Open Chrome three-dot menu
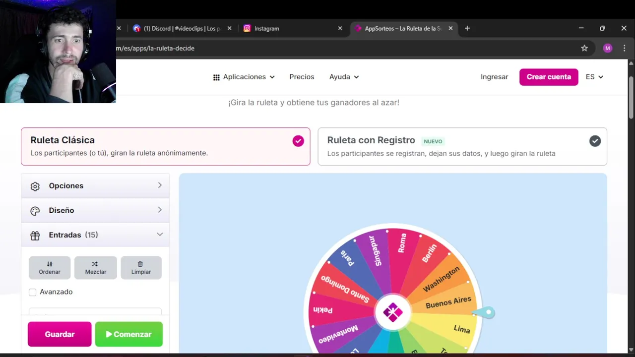The image size is (635, 357). click(x=624, y=48)
